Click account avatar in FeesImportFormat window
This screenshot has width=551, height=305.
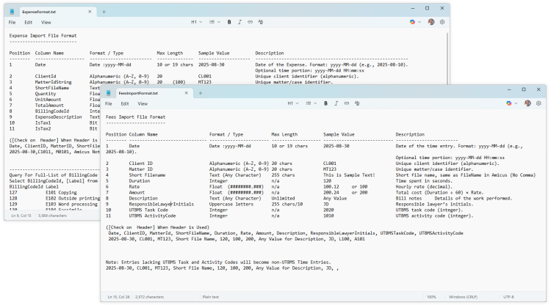click(527, 104)
